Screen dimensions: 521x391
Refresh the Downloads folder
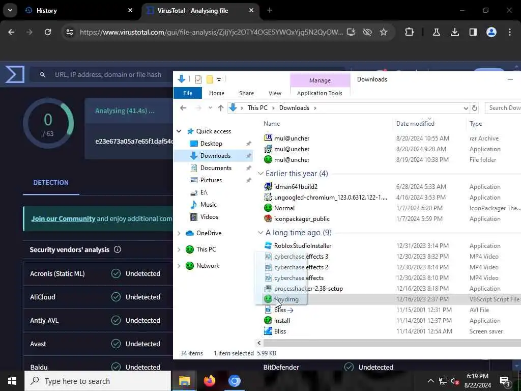pyautogui.click(x=475, y=108)
